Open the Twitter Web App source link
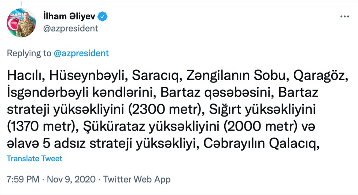The width and height of the screenshot is (358, 195). (x=137, y=180)
